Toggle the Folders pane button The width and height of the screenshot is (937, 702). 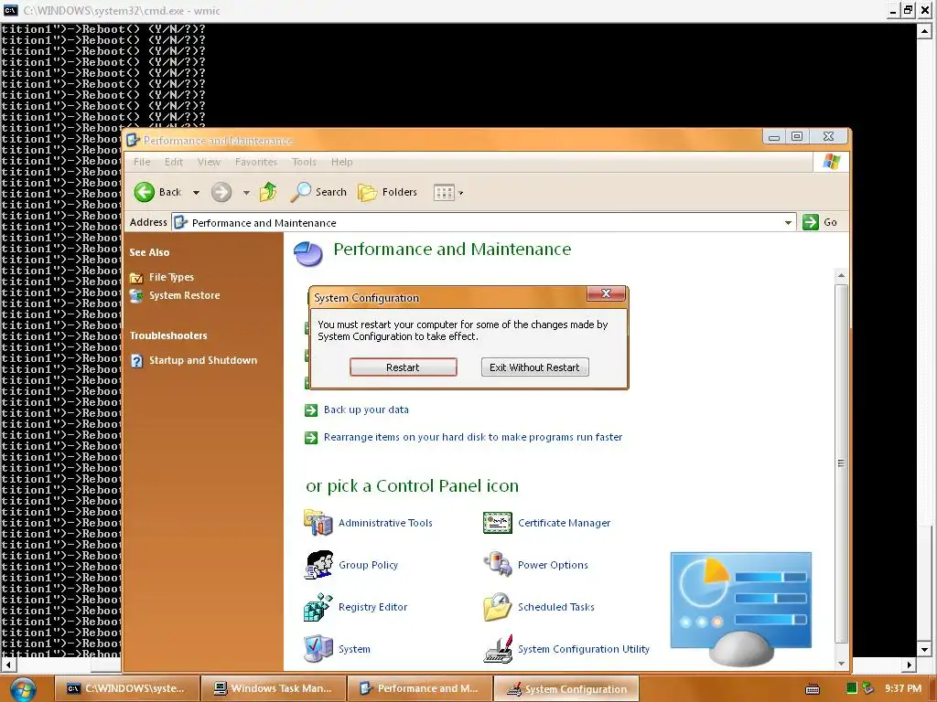click(x=387, y=192)
